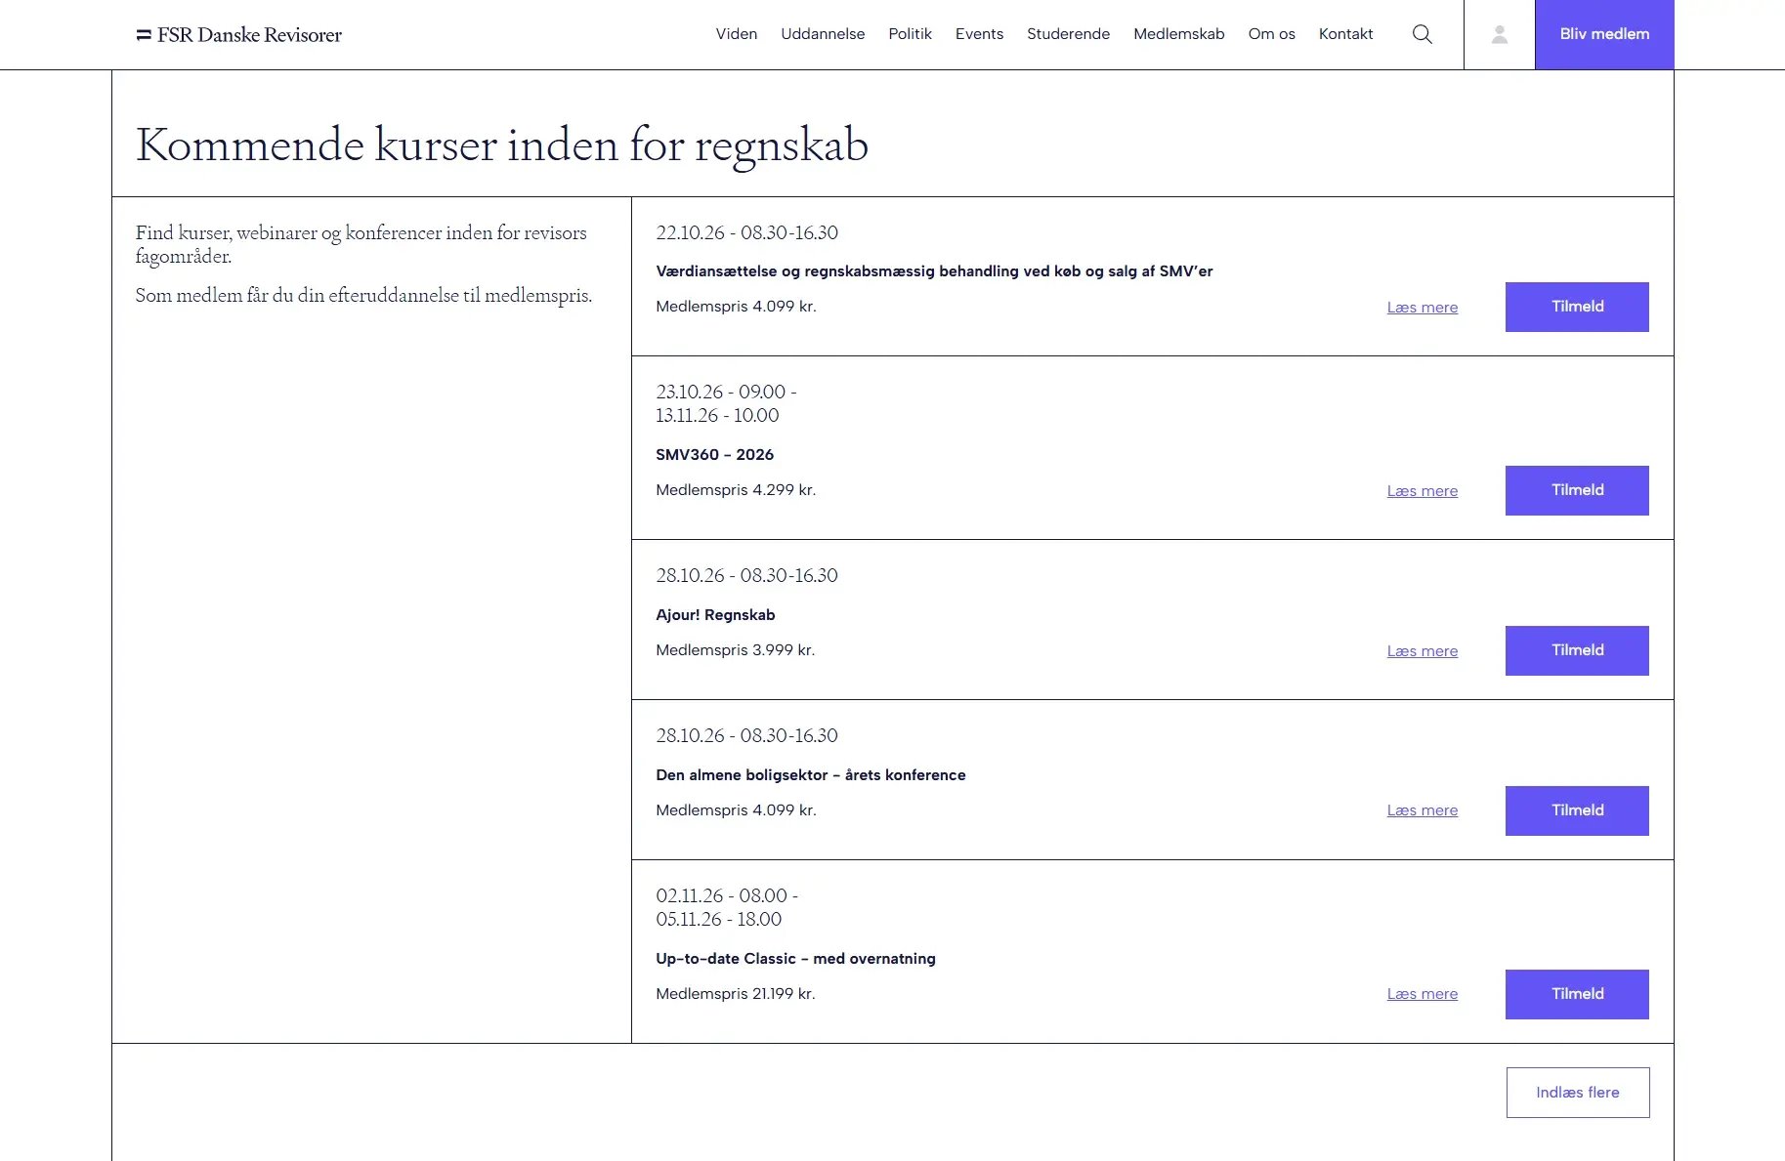
Task: Læs mere about SMV360 – 2026
Action: (1422, 491)
